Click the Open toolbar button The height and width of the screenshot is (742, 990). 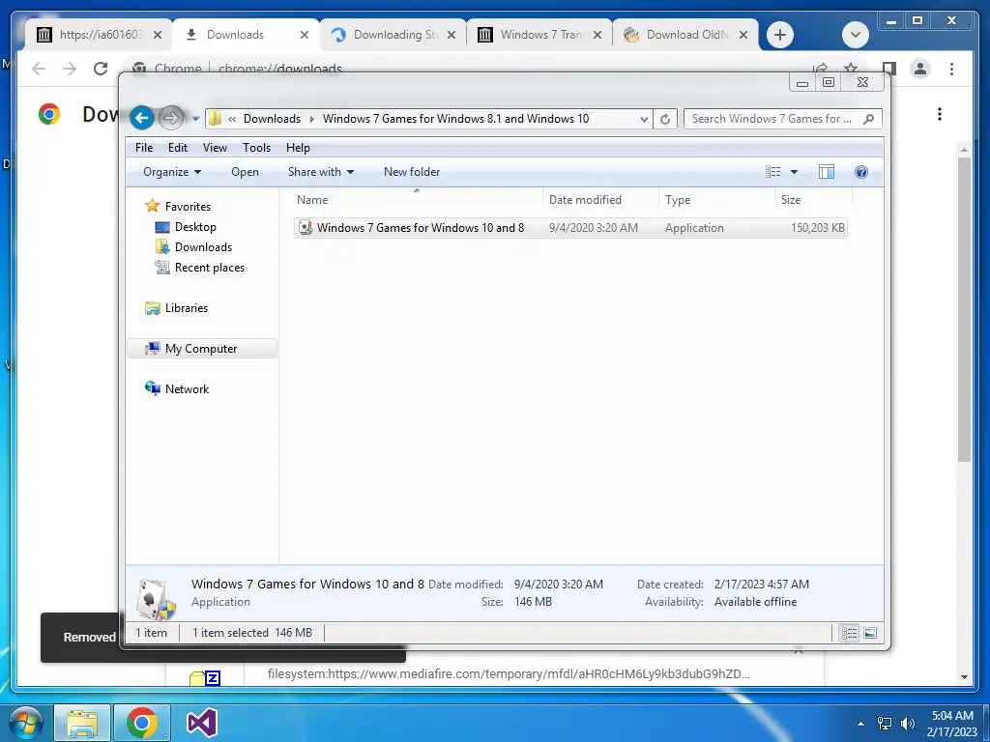(x=245, y=172)
